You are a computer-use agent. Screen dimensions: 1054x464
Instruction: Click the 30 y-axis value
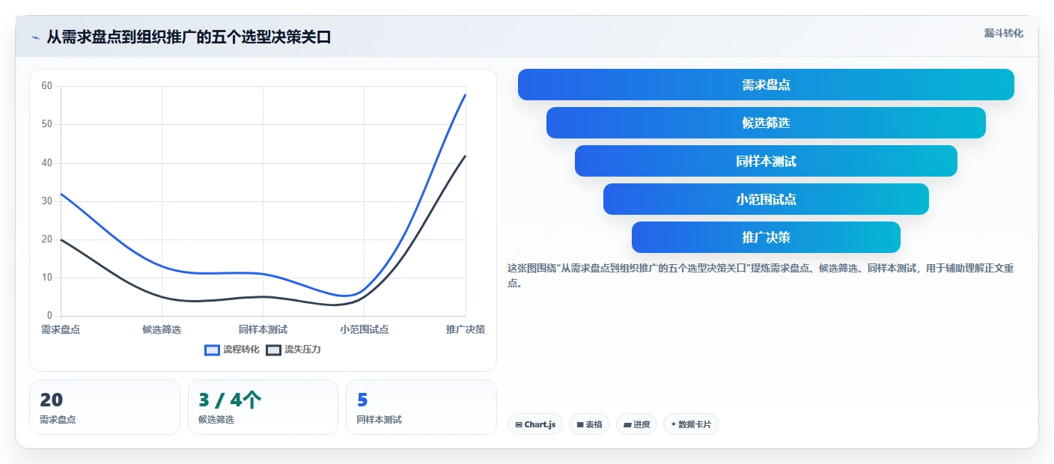point(46,201)
